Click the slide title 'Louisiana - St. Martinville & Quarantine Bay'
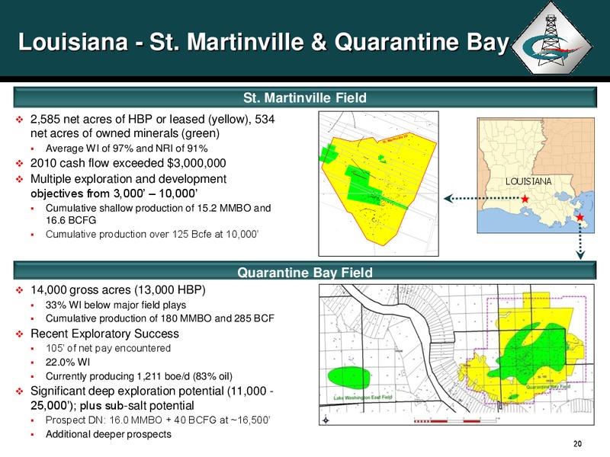Screen dimensions: 610x457 click(264, 42)
